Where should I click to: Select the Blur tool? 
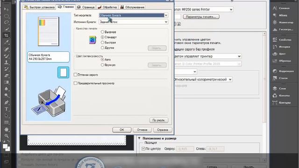(x=6, y=89)
